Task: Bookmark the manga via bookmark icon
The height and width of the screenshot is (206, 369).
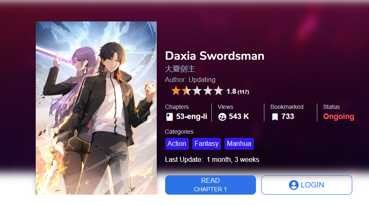Action: point(275,117)
